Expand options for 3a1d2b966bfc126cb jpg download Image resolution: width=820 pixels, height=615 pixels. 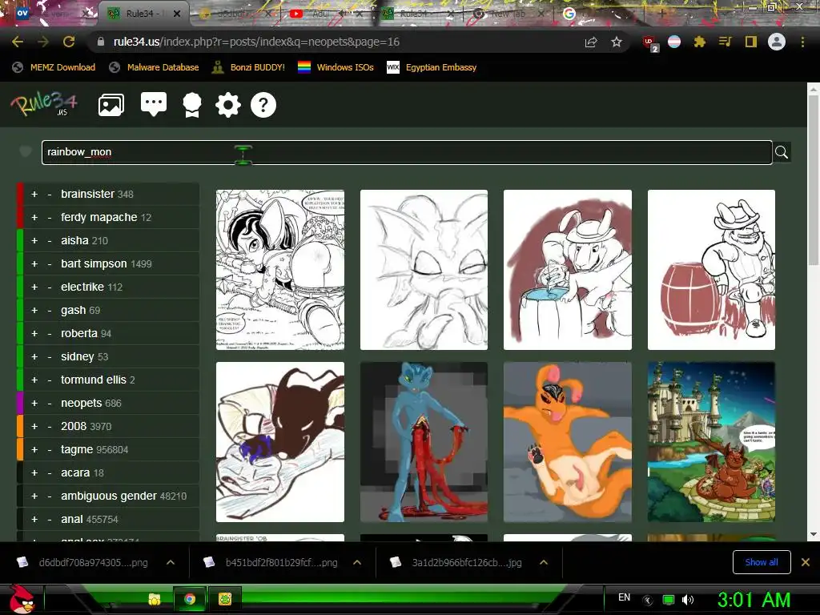[544, 563]
